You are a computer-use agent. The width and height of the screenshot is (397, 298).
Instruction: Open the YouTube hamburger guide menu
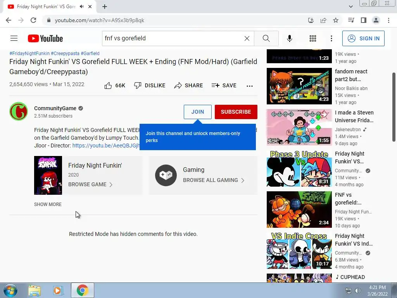point(14,38)
